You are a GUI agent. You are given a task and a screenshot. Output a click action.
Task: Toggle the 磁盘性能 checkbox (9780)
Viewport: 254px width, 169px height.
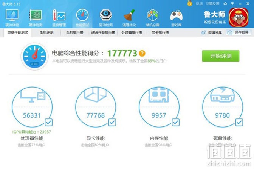point(239,123)
